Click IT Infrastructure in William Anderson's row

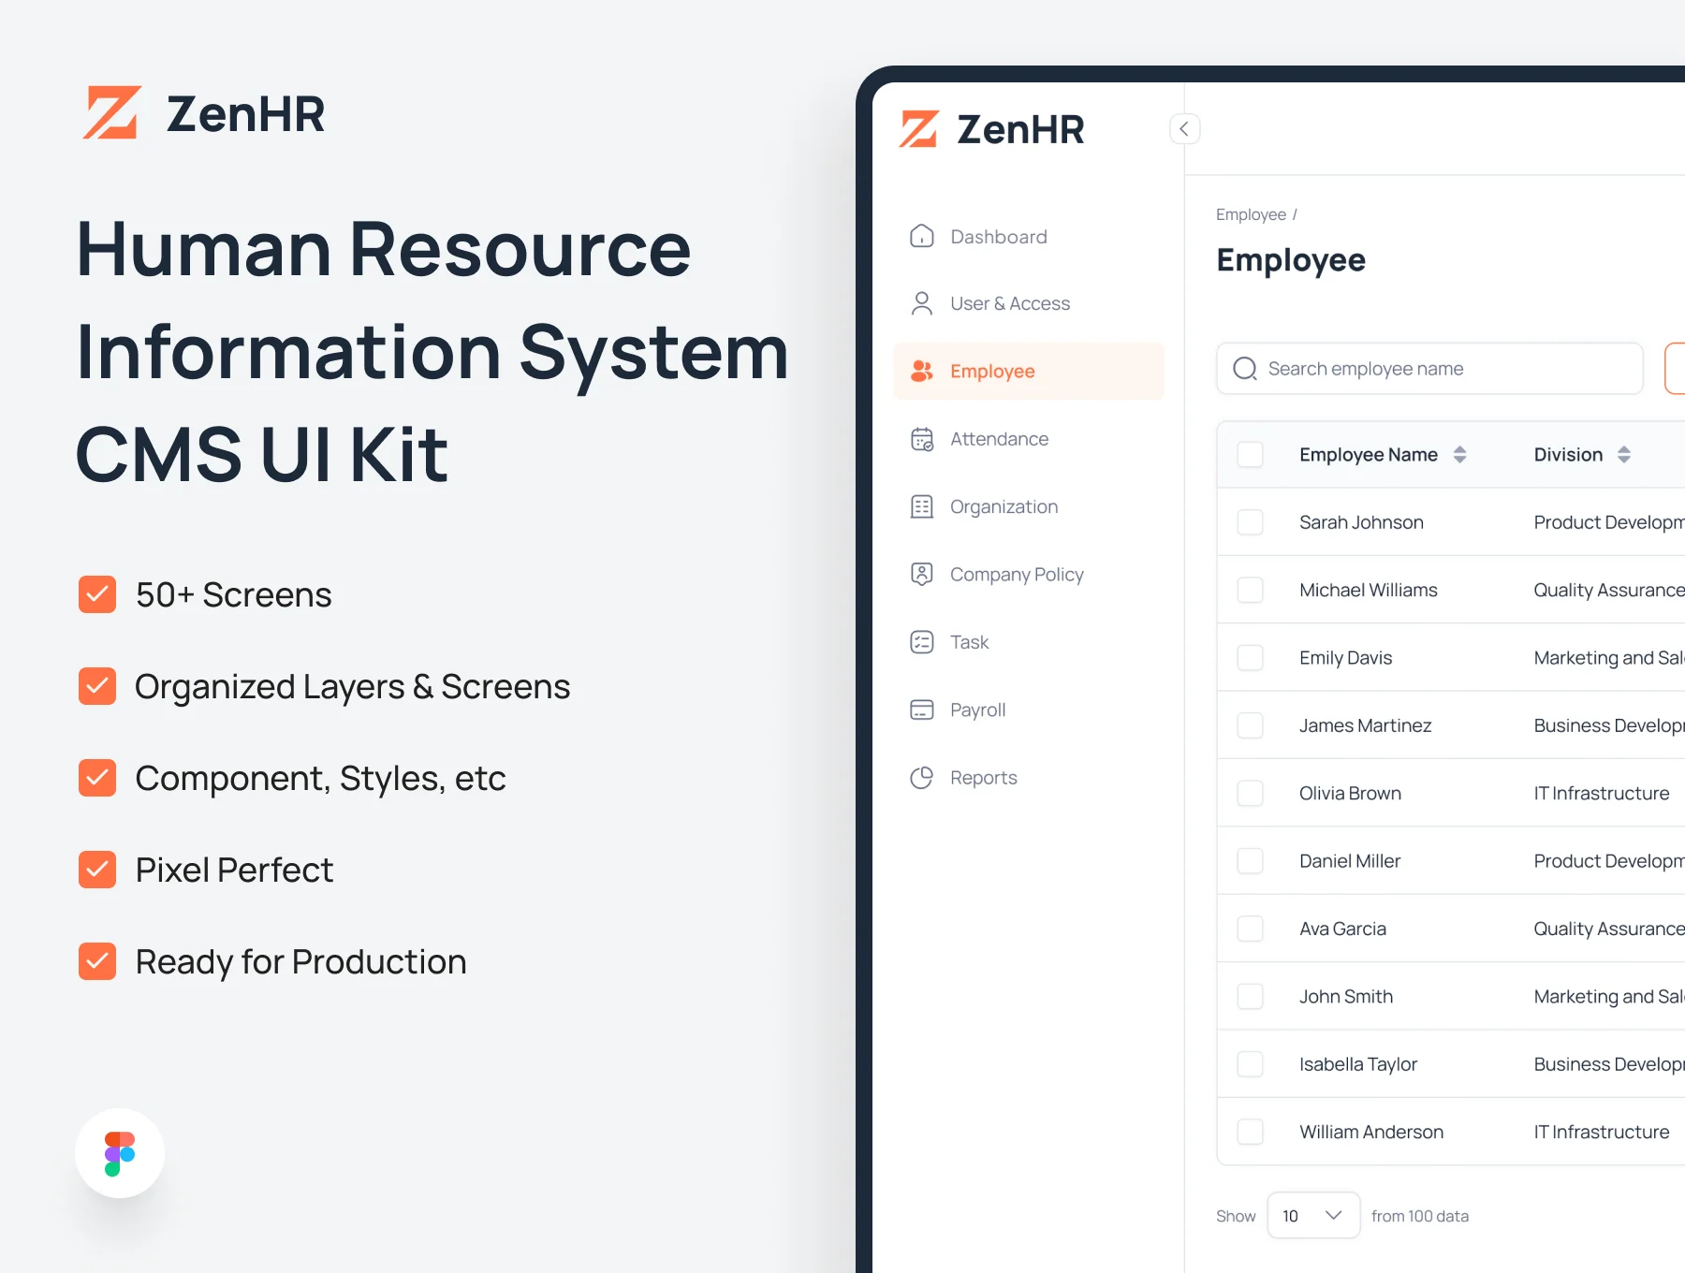1602,1132
